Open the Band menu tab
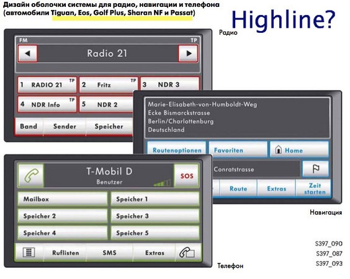Screen dimensions: 350x279 pos(29,126)
